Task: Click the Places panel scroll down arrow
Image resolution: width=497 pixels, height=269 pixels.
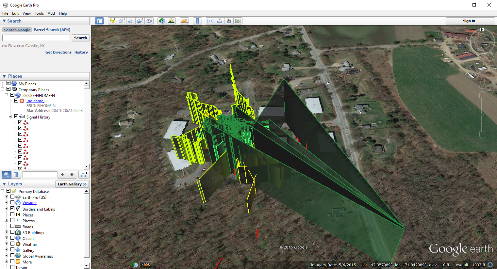Action: pos(87,166)
